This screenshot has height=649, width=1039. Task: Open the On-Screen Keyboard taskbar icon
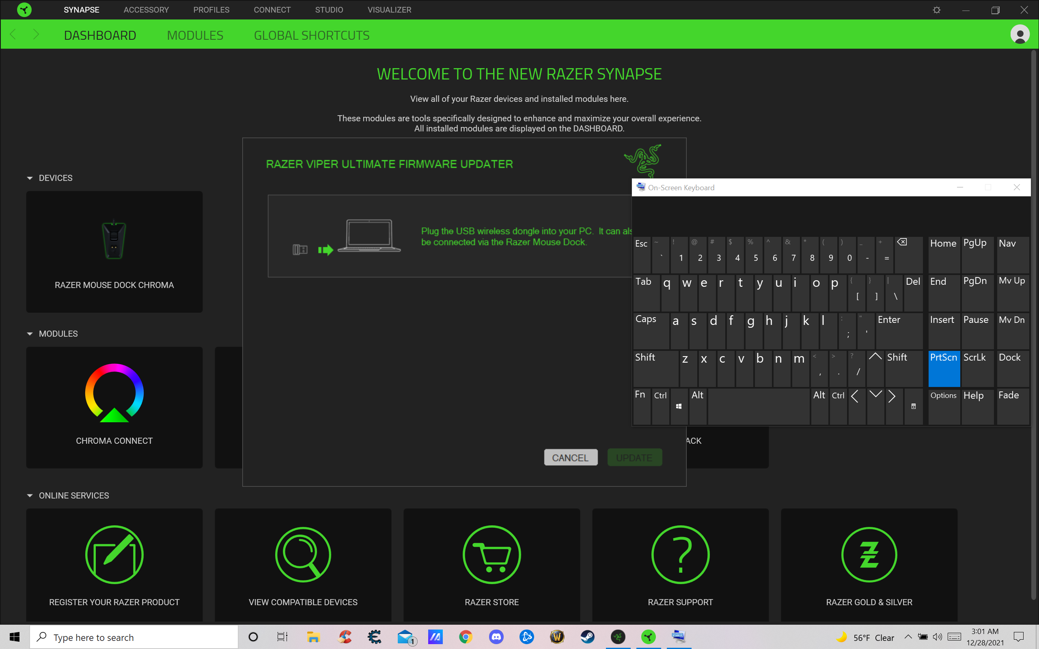tap(679, 637)
